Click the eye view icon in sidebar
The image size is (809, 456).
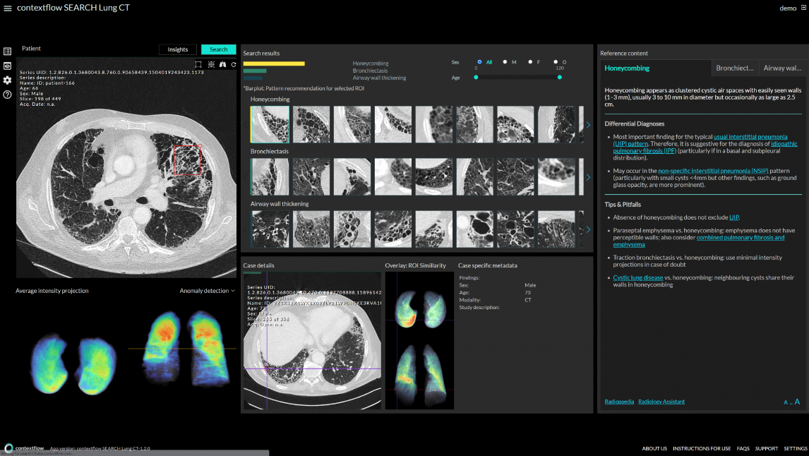[x=7, y=66]
